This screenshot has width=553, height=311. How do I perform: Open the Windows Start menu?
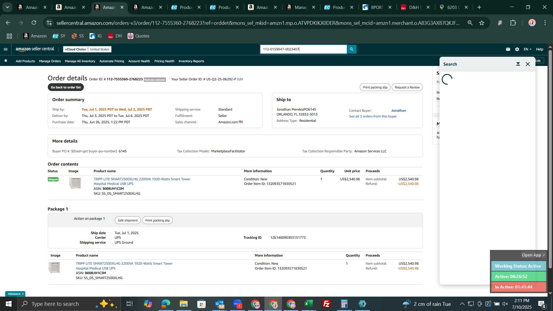[9, 304]
